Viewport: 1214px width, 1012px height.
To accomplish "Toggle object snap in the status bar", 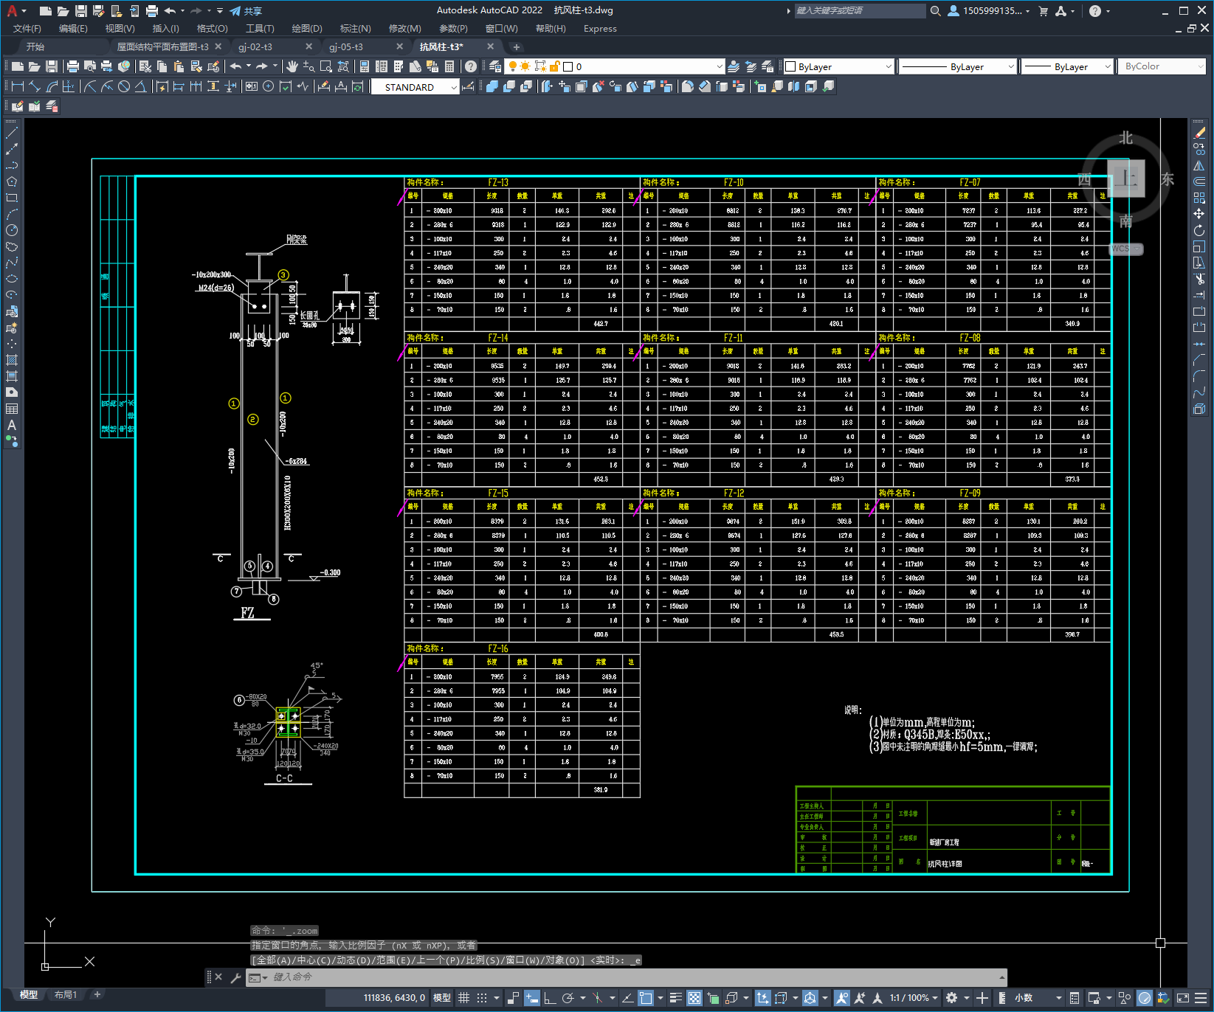I will click(646, 998).
